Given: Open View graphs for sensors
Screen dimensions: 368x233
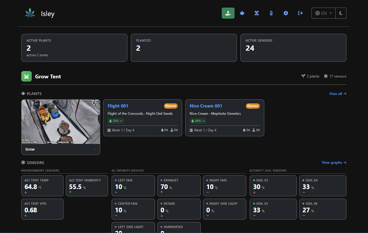Looking at the screenshot, I should click(334, 162).
